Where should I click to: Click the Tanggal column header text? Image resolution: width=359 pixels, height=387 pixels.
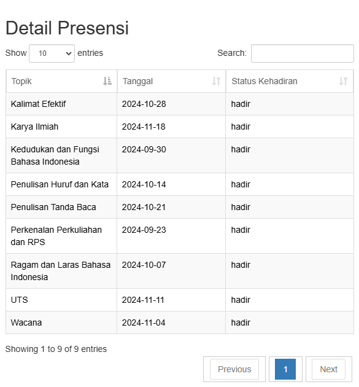pos(138,81)
